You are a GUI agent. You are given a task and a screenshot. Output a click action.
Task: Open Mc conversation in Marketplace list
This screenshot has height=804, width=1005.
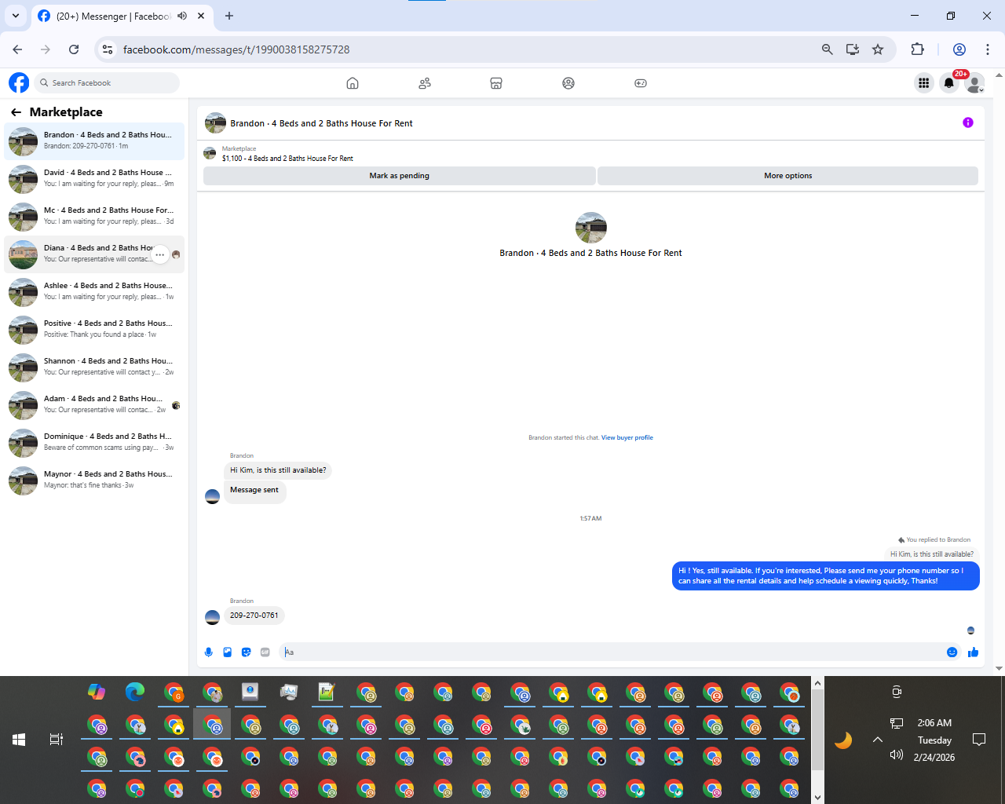(x=94, y=217)
